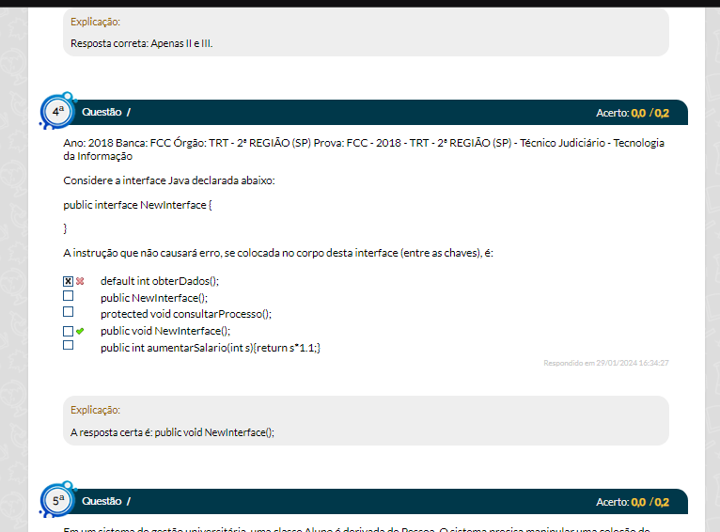
Task: Click the 'default int obterDados();' answer text
Action: click(x=159, y=281)
